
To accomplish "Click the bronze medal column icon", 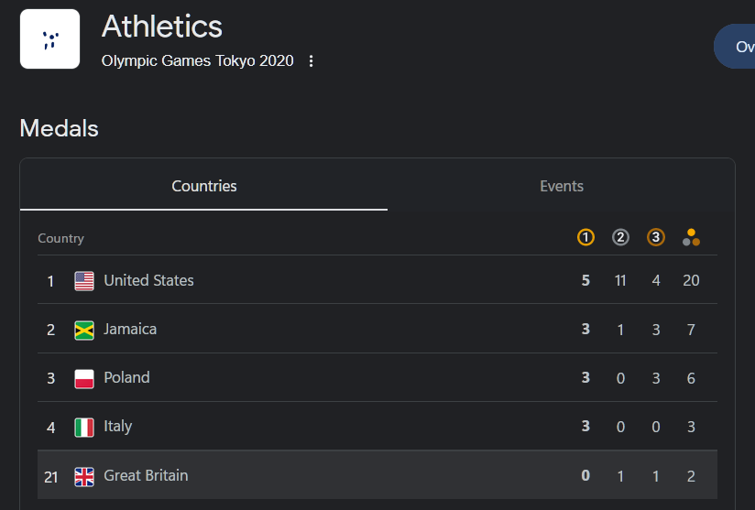I will [x=655, y=237].
